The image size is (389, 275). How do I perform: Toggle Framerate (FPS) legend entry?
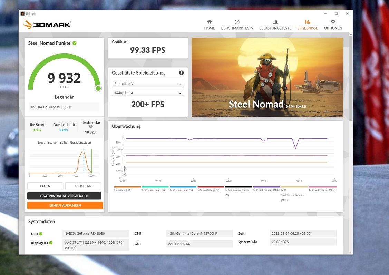(x=127, y=189)
